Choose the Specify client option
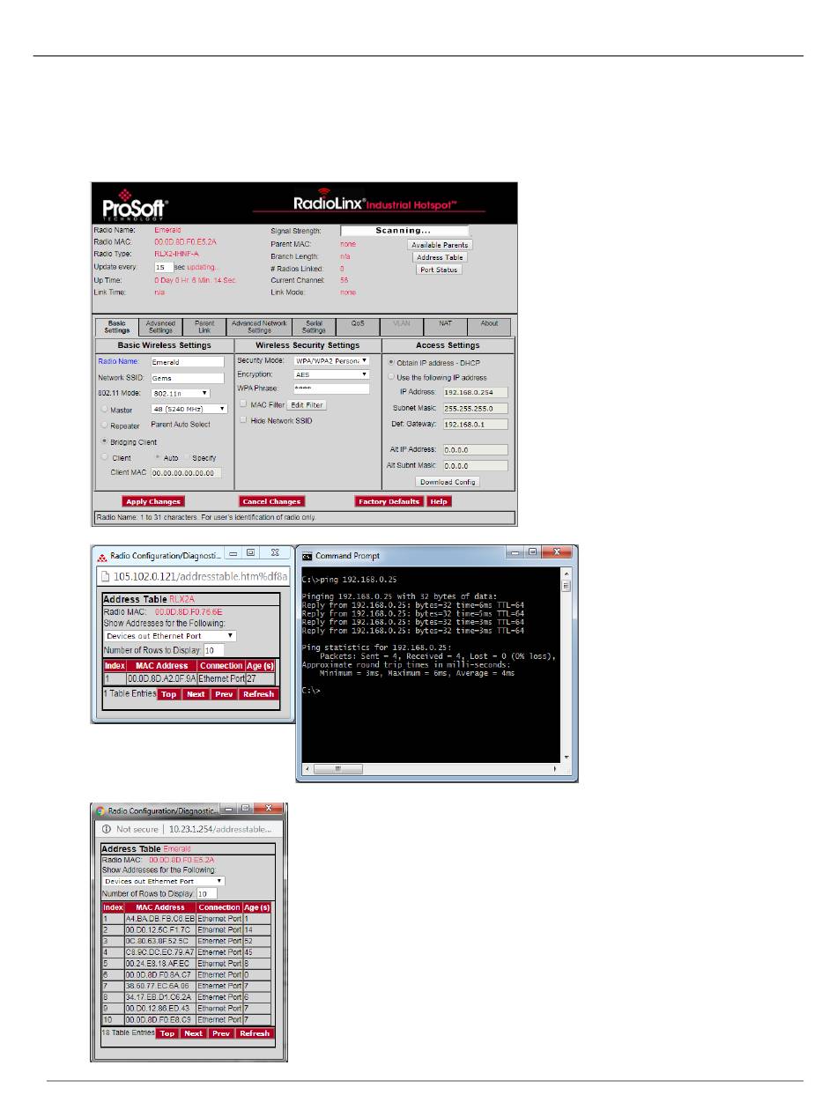The image size is (837, 1110). (188, 457)
